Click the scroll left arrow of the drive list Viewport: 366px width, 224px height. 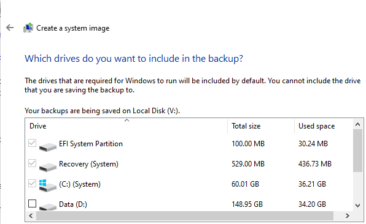point(31,216)
